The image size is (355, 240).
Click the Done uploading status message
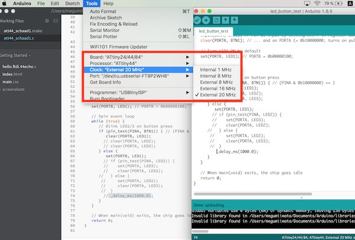[209, 205]
